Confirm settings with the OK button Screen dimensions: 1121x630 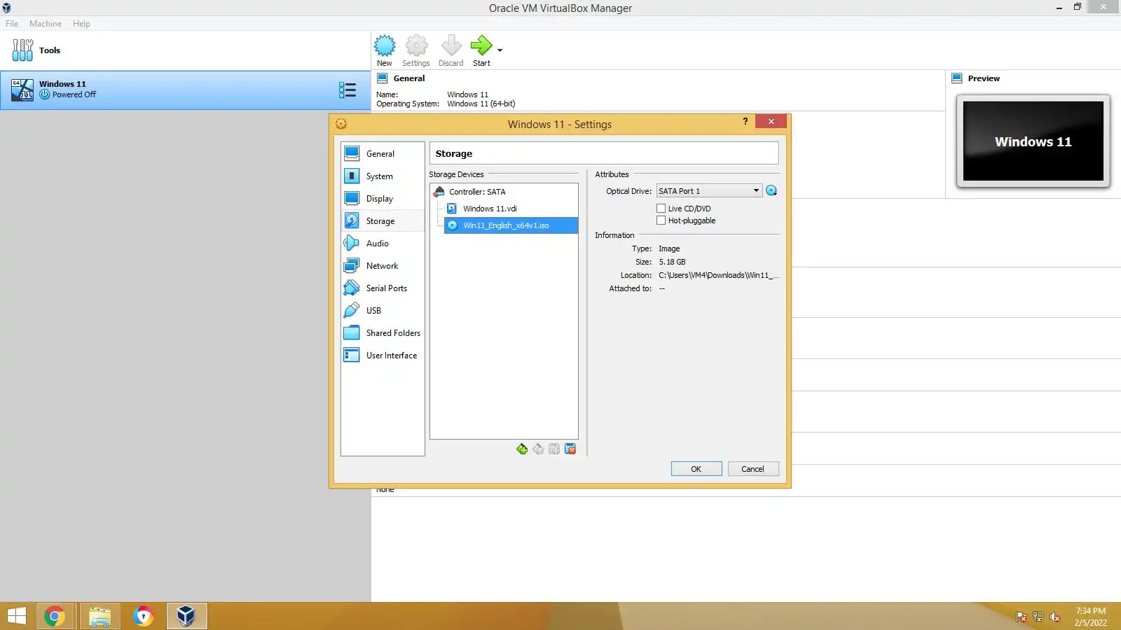696,469
